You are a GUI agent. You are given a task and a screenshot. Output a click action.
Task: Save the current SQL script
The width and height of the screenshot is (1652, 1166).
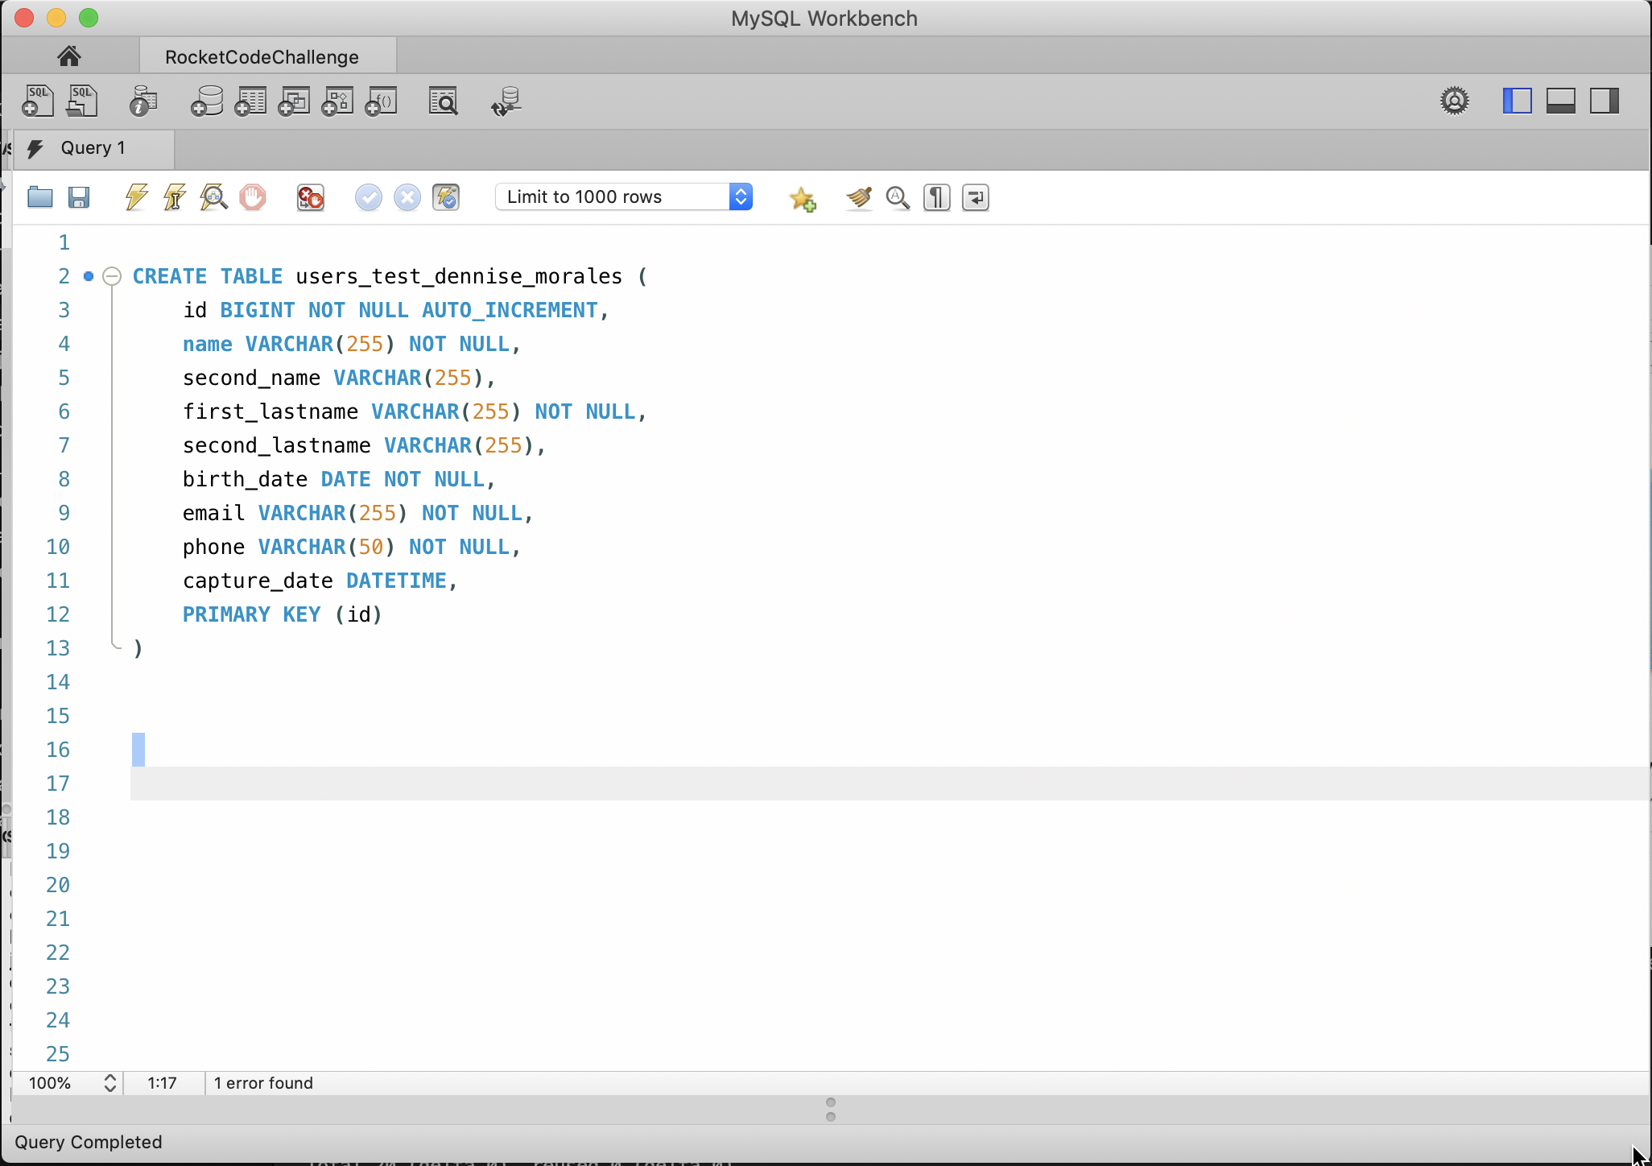coord(78,197)
